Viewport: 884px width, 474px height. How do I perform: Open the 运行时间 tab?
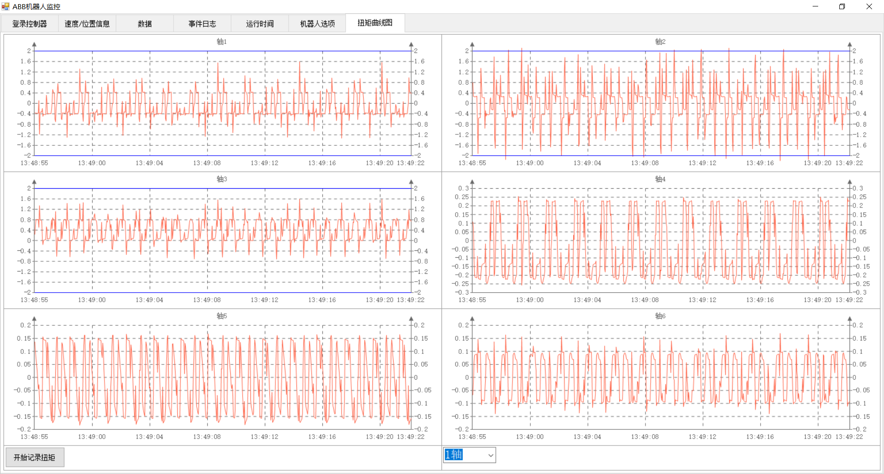pyautogui.click(x=259, y=23)
